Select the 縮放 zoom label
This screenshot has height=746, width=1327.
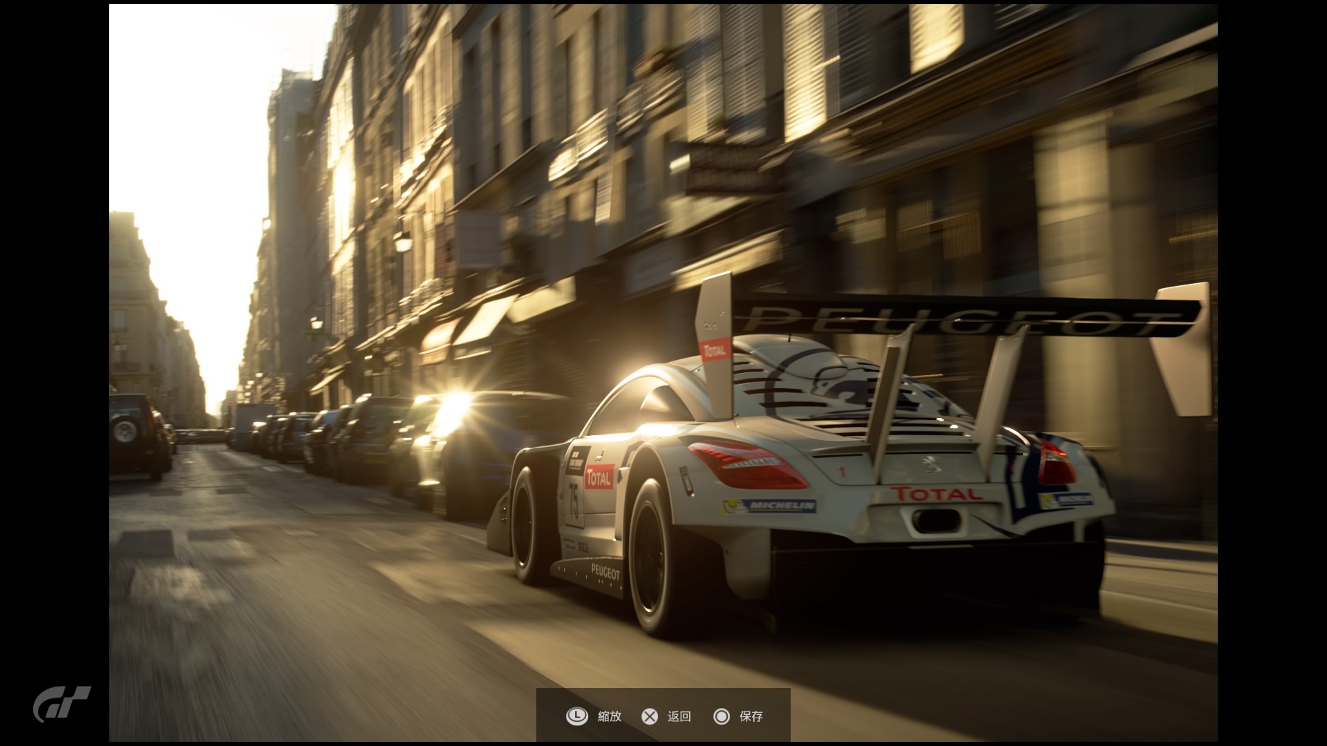610,716
